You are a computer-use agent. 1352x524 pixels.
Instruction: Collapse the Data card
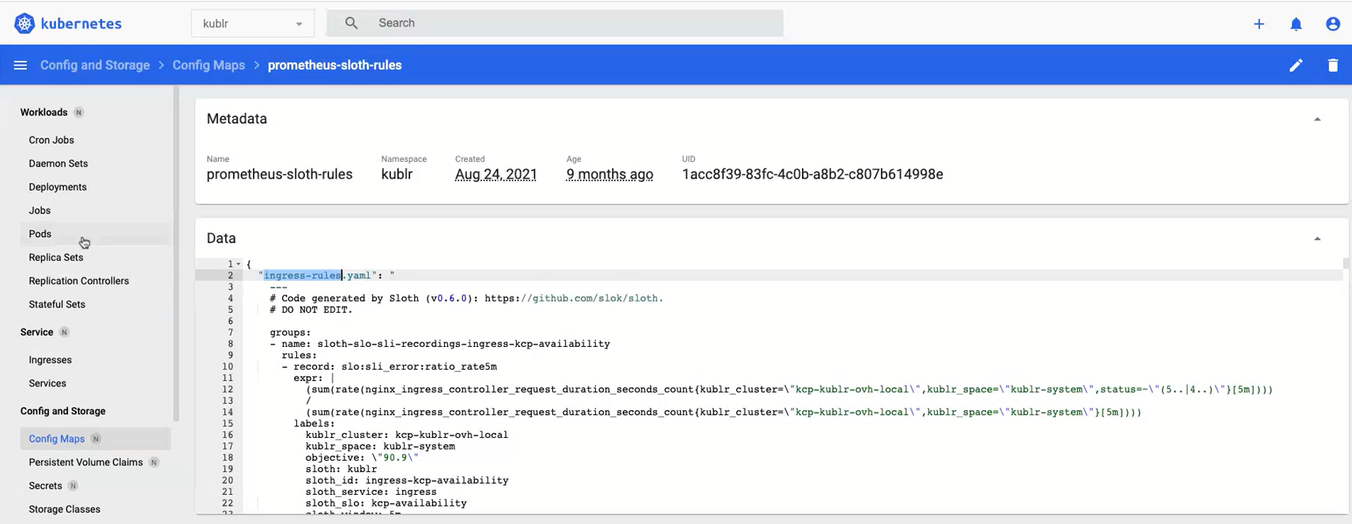tap(1317, 239)
